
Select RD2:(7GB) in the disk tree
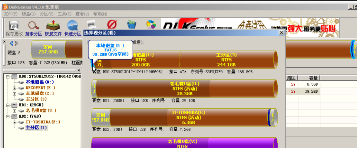pos(30,116)
